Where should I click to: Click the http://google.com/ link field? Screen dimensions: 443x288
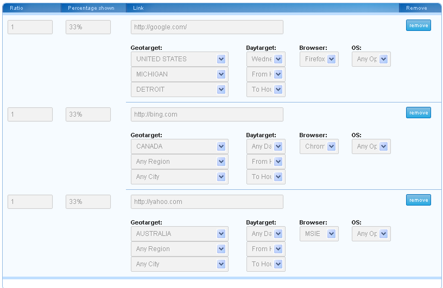tap(207, 27)
